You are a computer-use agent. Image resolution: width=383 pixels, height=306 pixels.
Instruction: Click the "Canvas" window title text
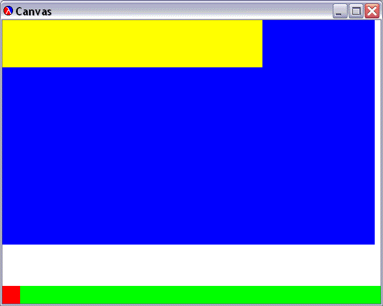pos(34,12)
